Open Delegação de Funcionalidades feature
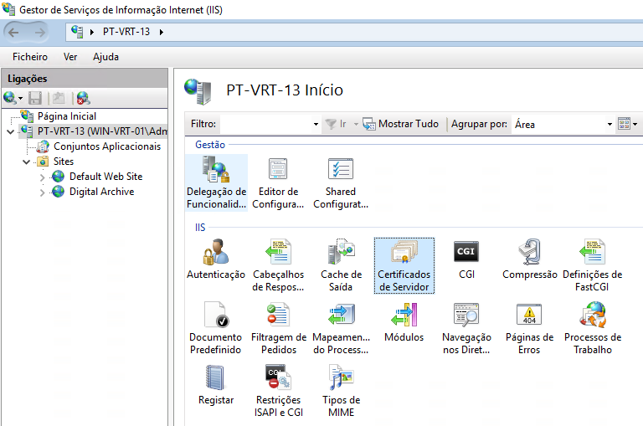This screenshot has height=426, width=643. 216,182
